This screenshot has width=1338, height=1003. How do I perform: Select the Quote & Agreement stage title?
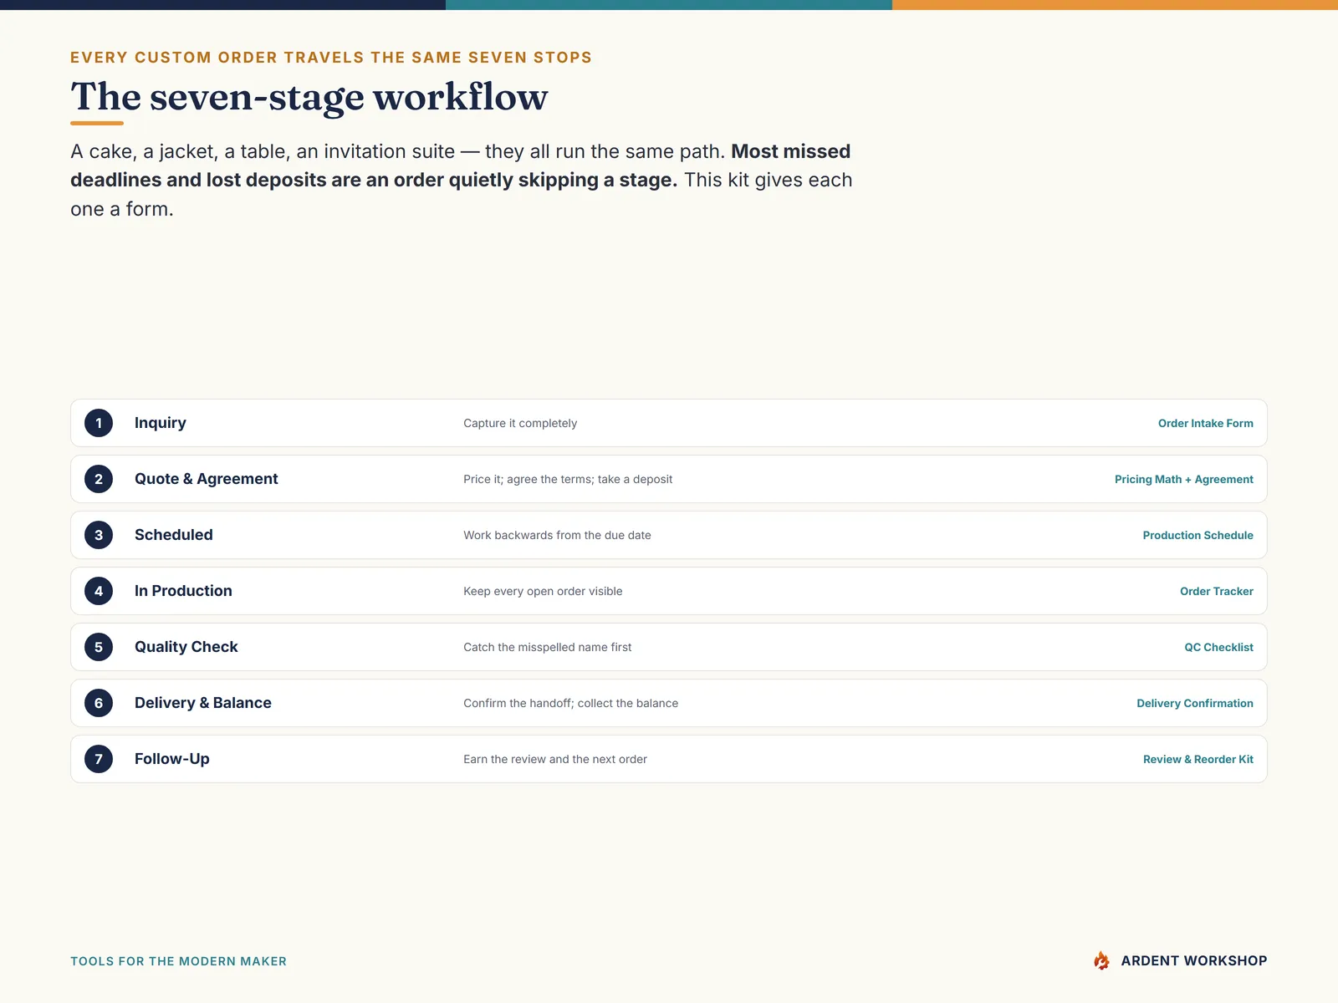[x=207, y=479]
